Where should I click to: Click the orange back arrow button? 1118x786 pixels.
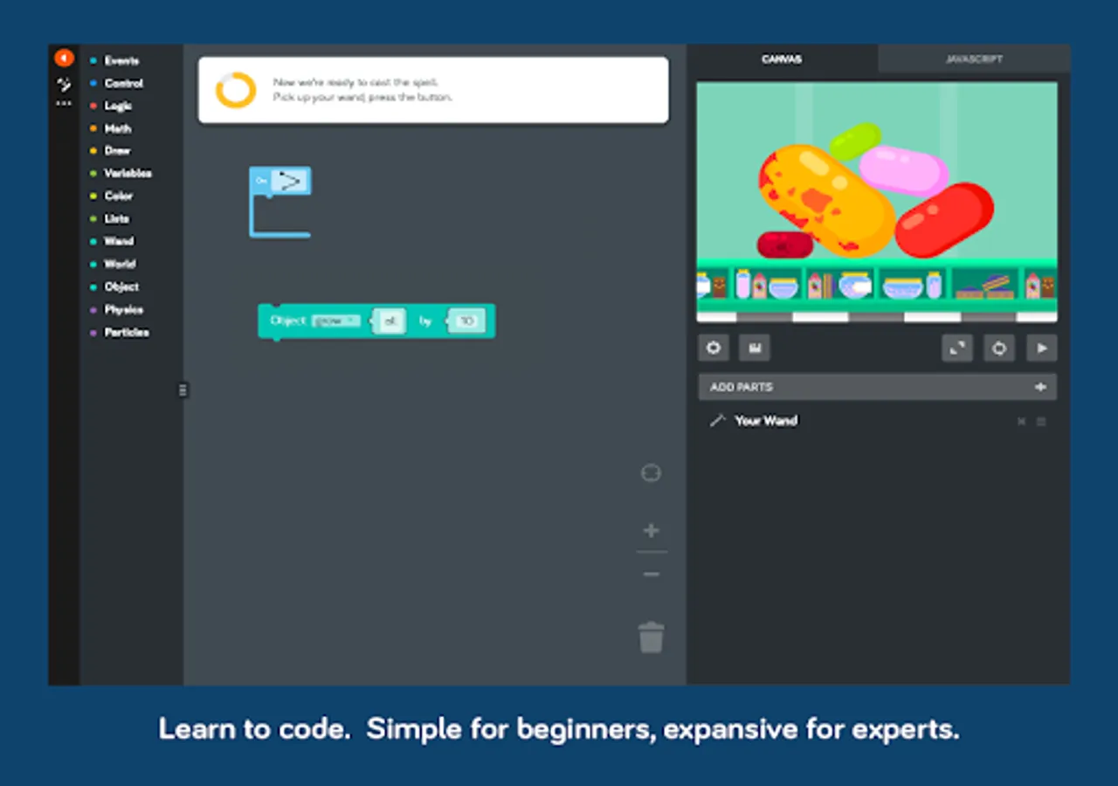pos(64,59)
